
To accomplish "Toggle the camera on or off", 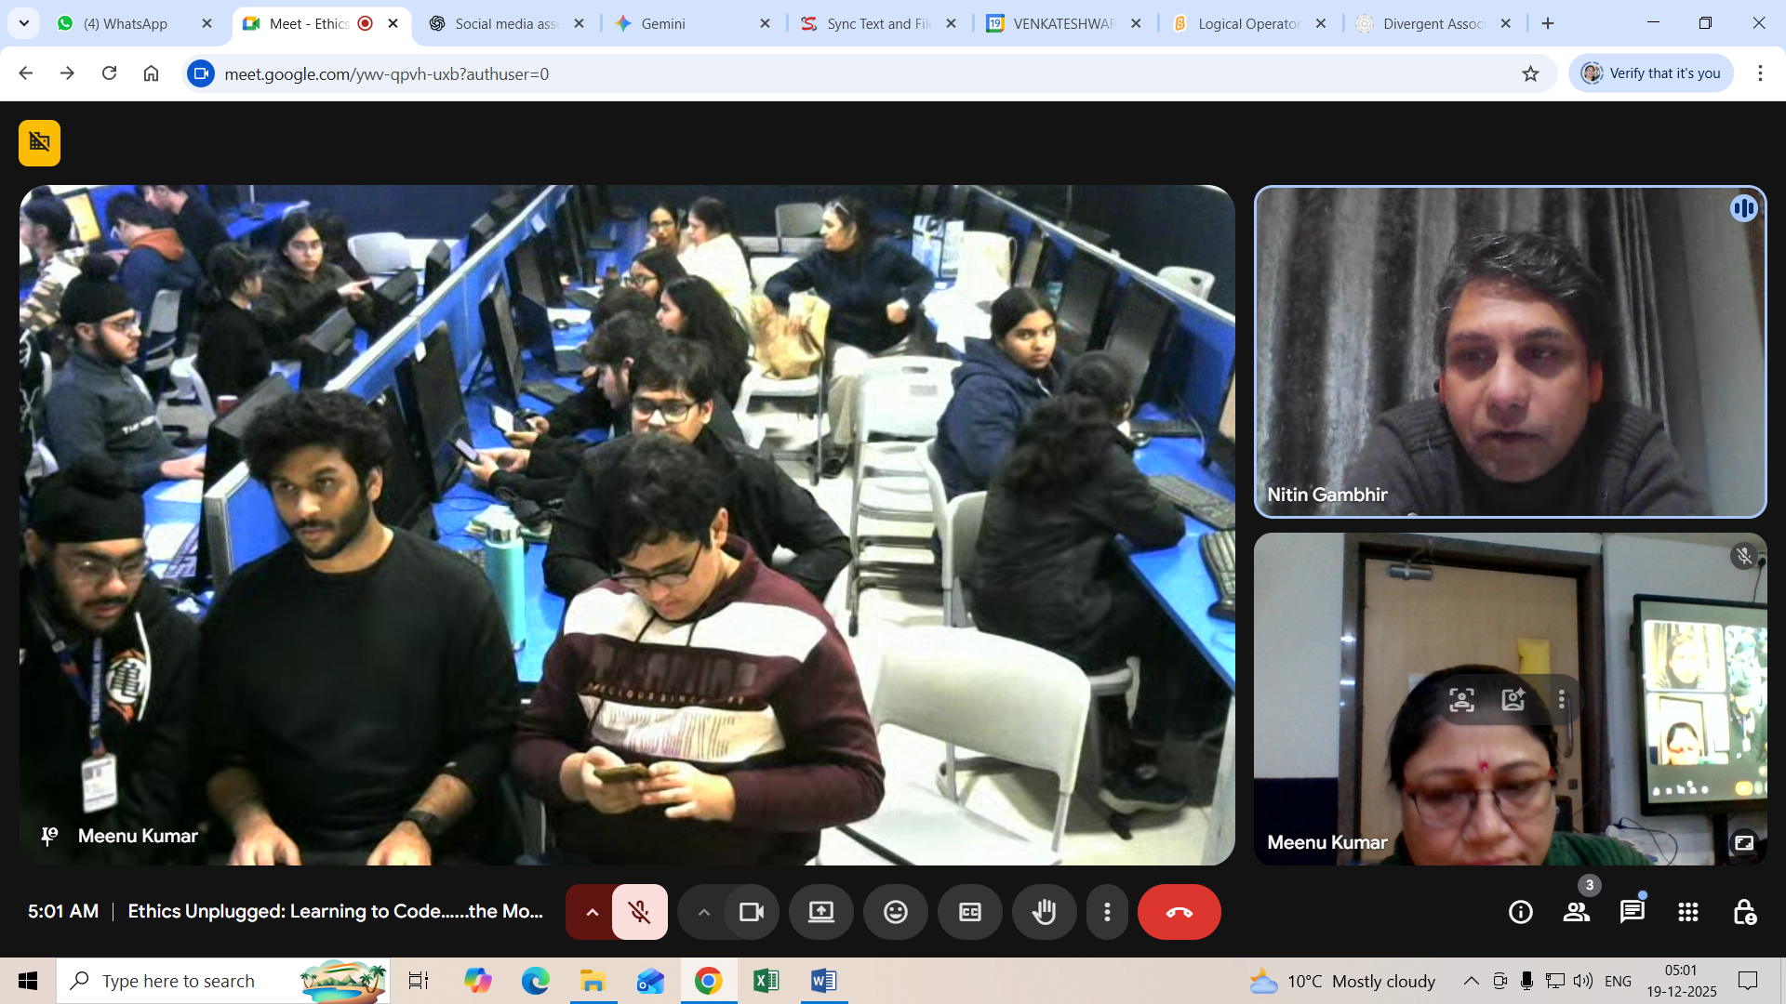I will coord(751,912).
